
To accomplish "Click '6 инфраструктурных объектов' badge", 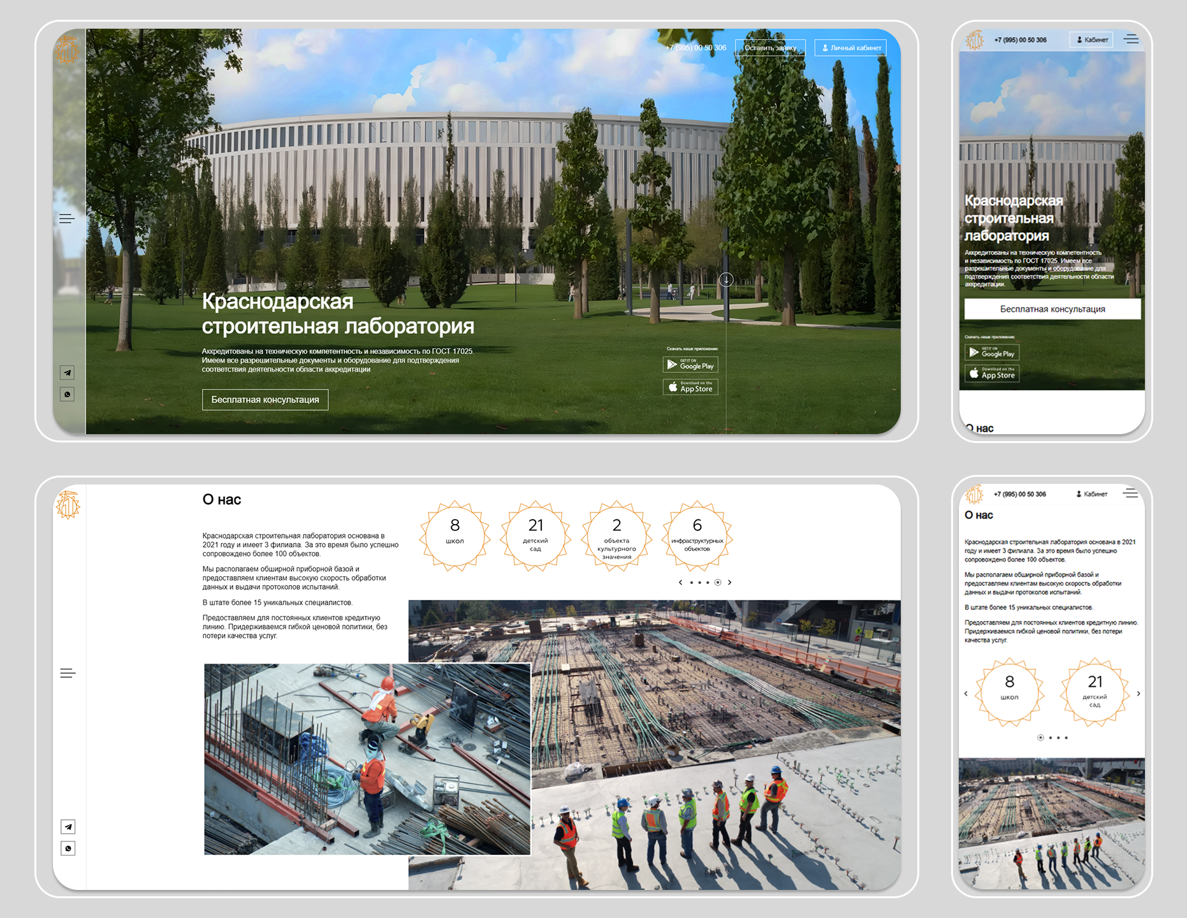I will [x=697, y=536].
